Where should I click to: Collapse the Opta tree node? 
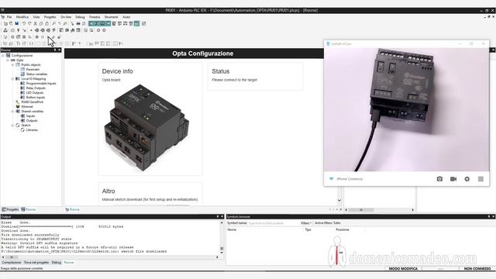tap(8, 60)
